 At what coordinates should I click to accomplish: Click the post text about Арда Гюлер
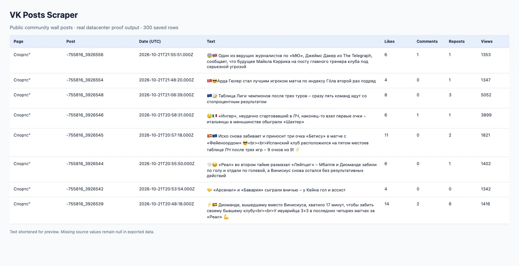(291, 81)
